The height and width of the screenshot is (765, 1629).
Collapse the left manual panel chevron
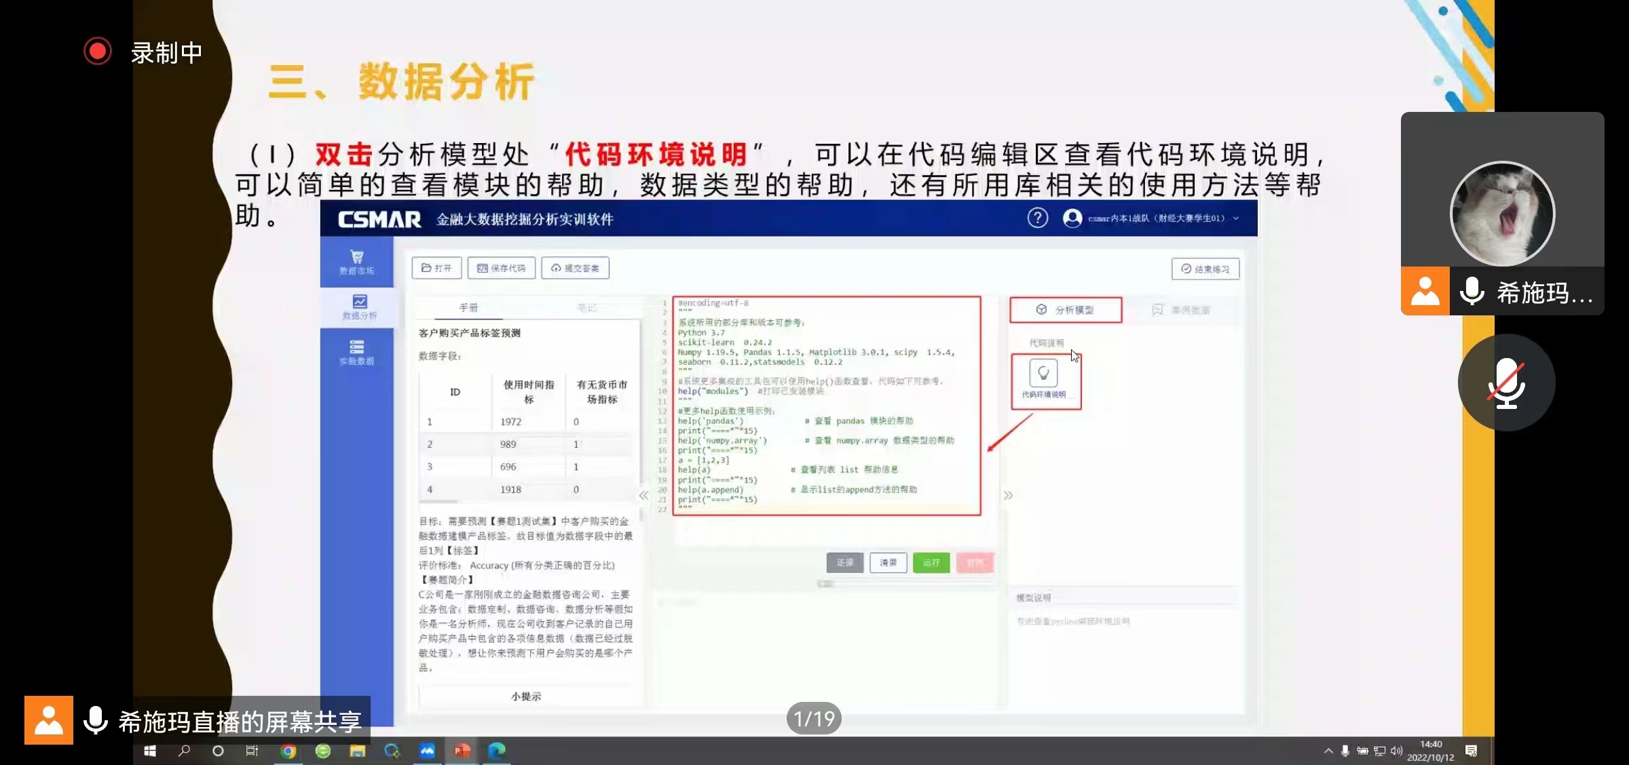tap(643, 496)
